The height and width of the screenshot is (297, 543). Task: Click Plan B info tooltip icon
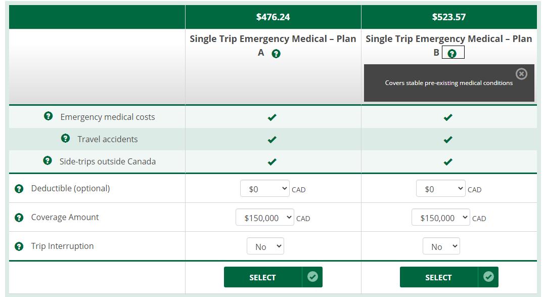tap(453, 54)
